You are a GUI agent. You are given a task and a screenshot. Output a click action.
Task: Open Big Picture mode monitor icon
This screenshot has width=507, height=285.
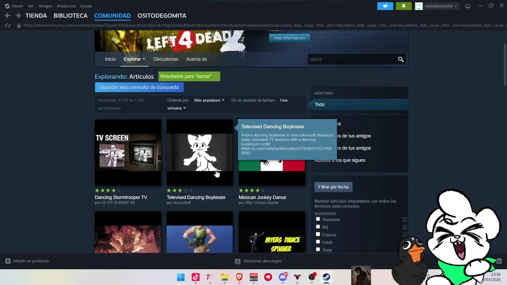(x=467, y=6)
